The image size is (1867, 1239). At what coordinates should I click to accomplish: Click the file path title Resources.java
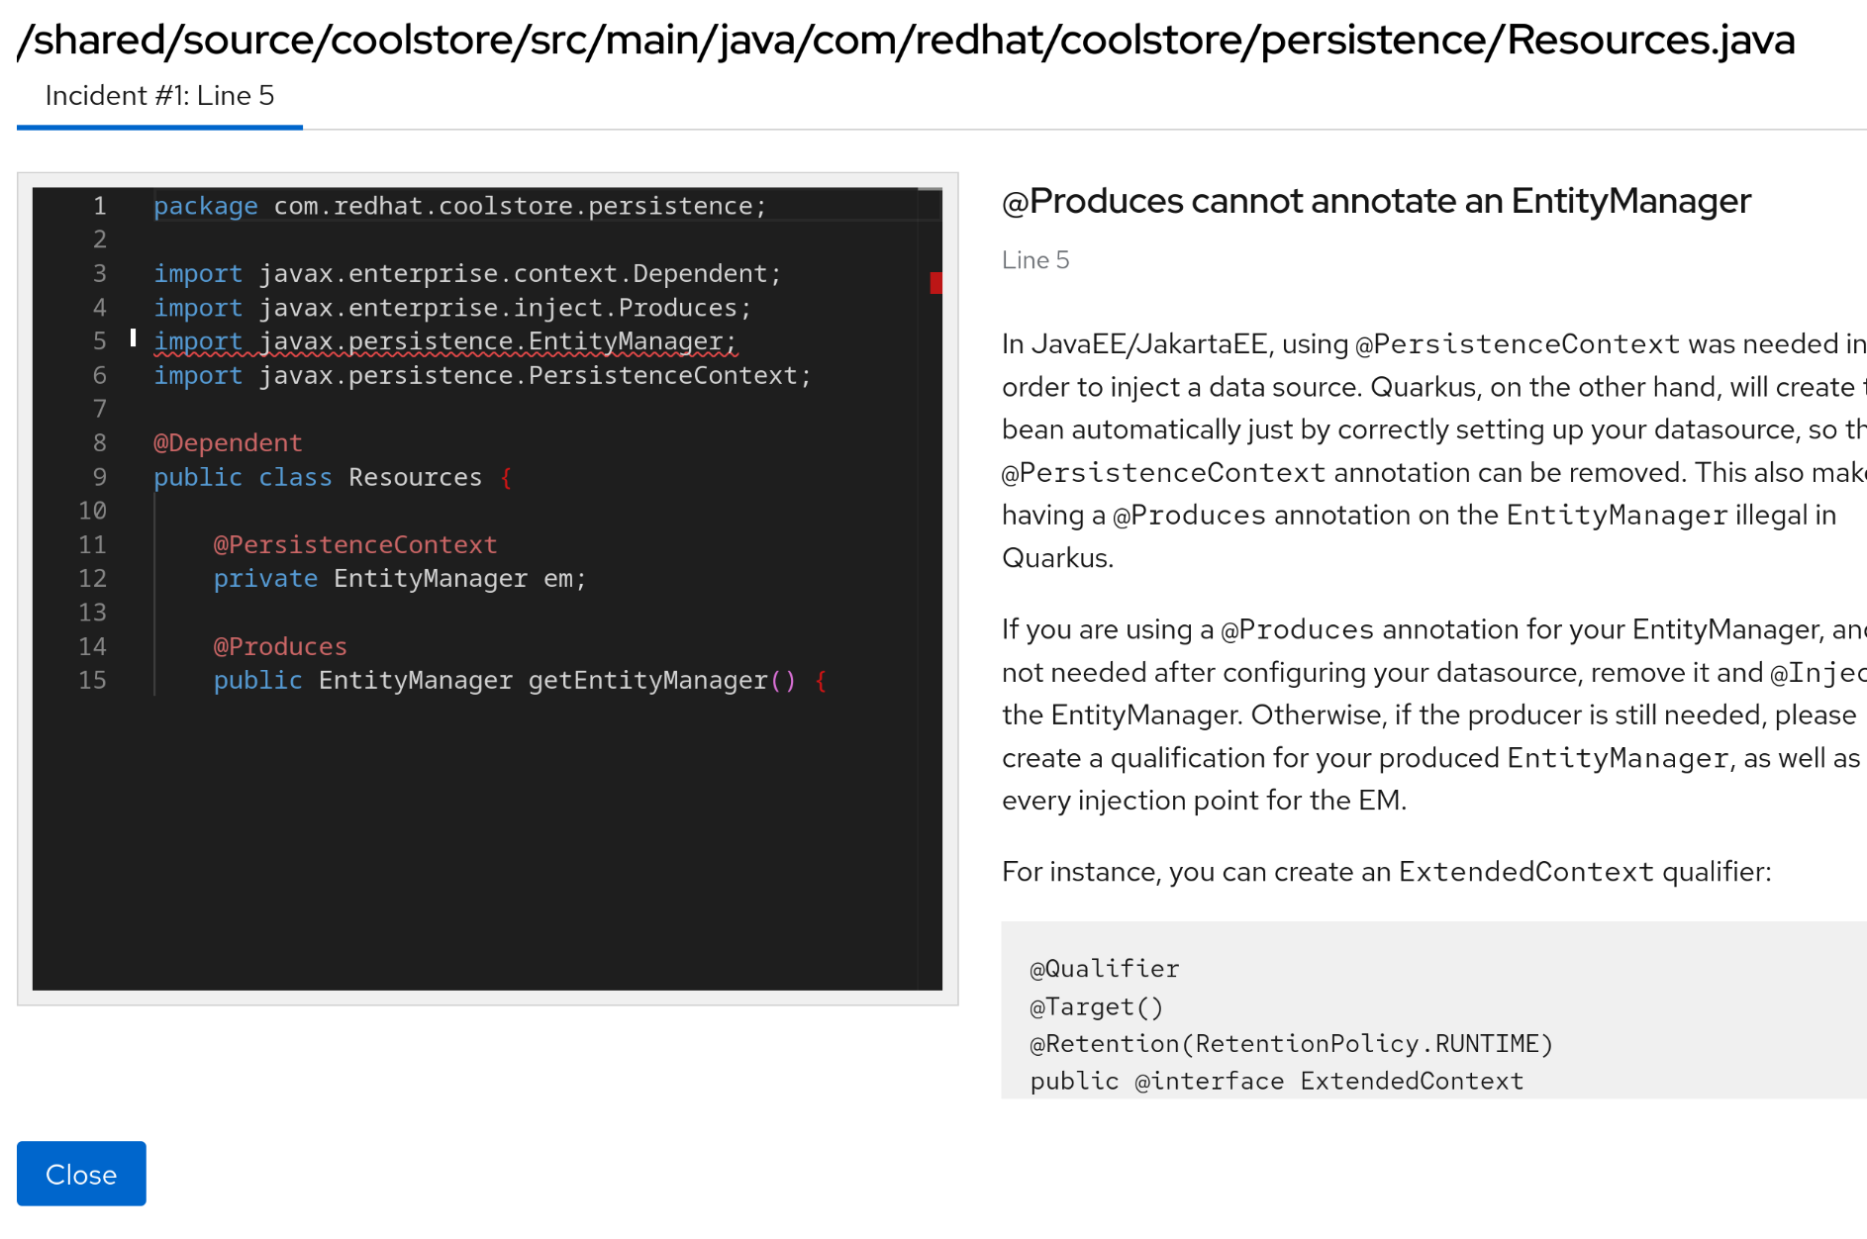tap(906, 40)
